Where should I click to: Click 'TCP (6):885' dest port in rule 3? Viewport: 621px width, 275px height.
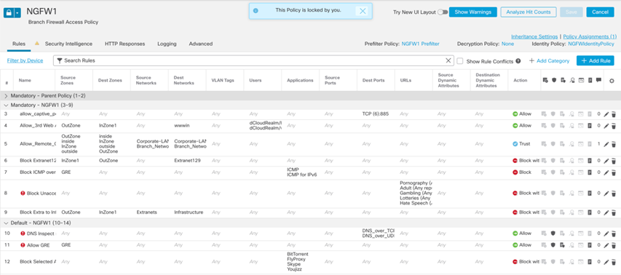pyautogui.click(x=376, y=114)
